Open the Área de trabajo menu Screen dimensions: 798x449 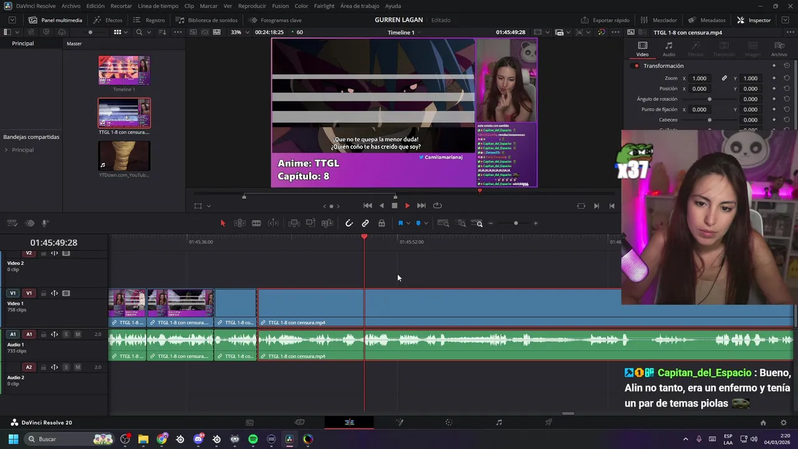[x=360, y=6]
